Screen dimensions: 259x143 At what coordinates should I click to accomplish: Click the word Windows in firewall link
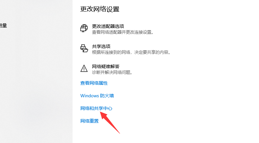(x=89, y=96)
